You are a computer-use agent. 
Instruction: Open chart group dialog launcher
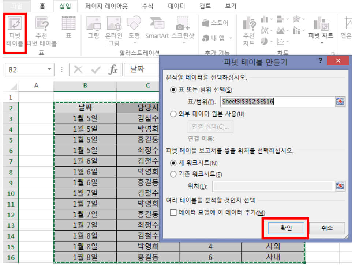coord(333,53)
